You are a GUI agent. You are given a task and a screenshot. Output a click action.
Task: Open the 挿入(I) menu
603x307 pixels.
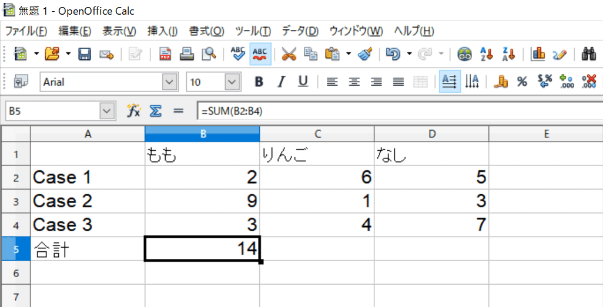click(163, 31)
